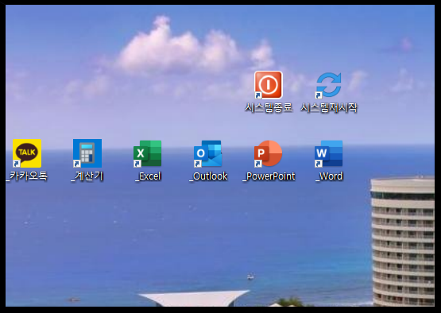Screen dimensions: 441x313
Task: Click the Outlook desktop shortcut icon
Action: click(208, 153)
